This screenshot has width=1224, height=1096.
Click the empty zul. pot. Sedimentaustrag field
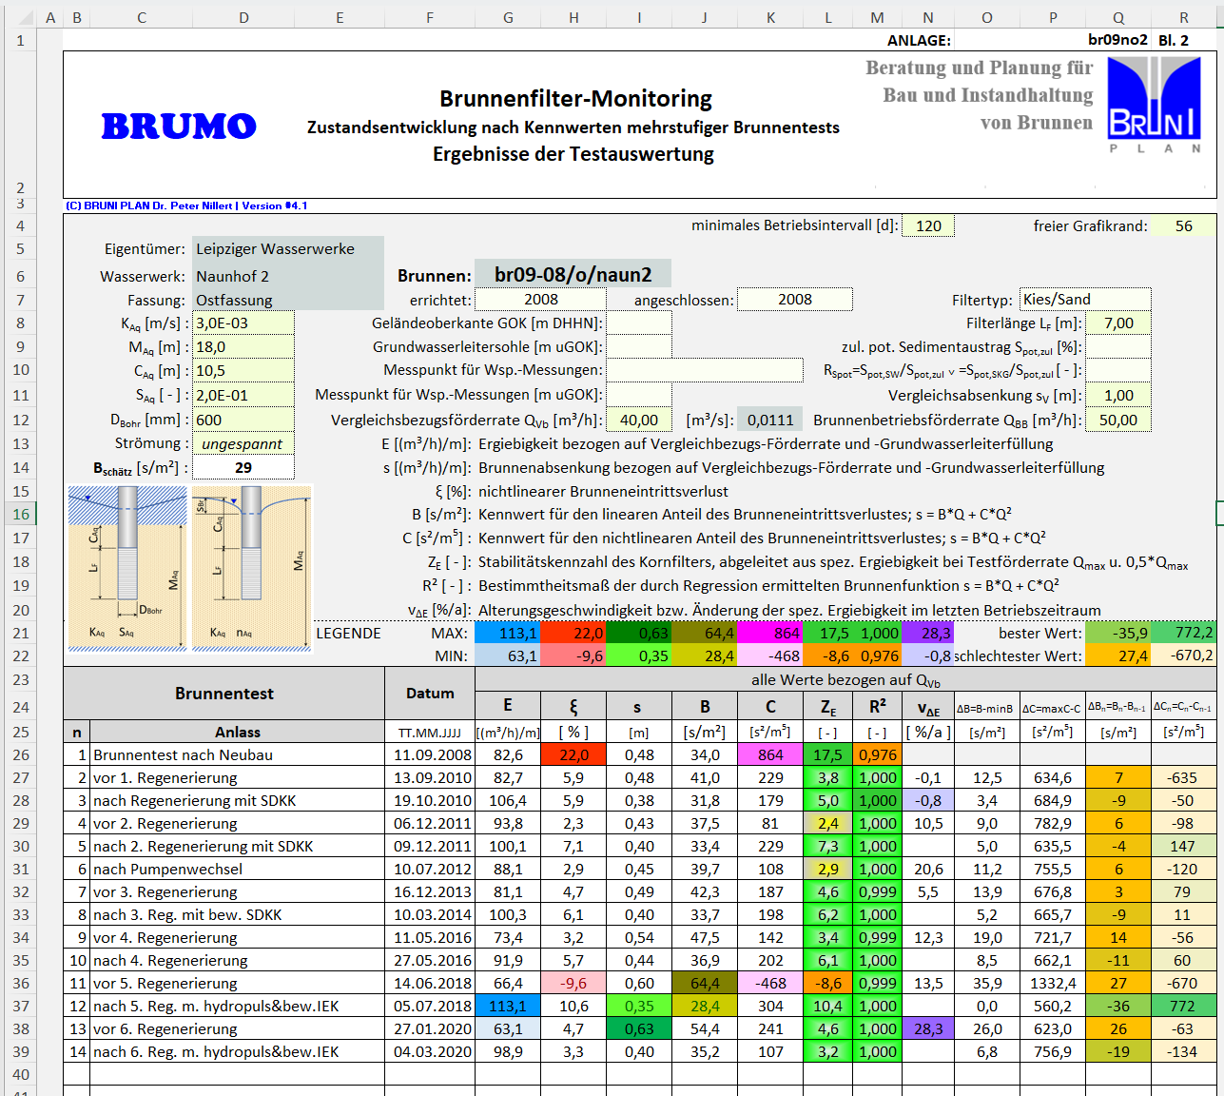click(x=1118, y=347)
